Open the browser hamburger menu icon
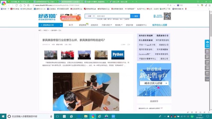212x119 pixels. (209, 5)
